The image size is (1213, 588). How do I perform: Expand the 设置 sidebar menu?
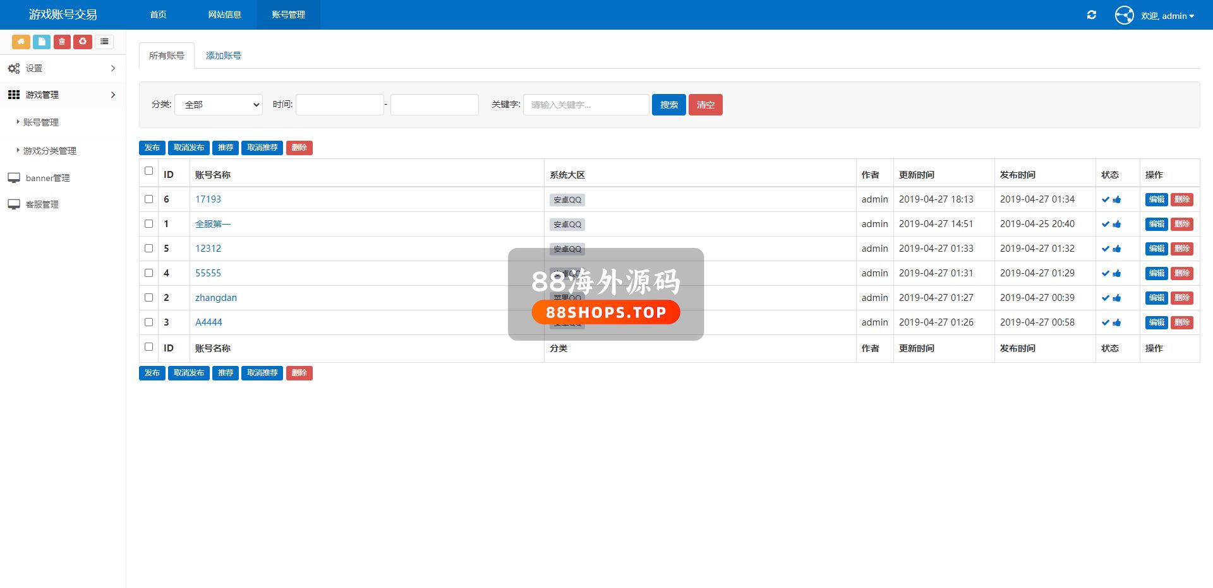[x=62, y=68]
